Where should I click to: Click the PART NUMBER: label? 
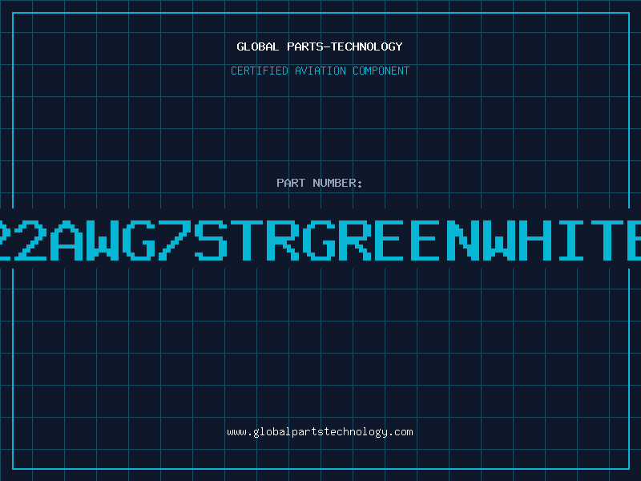click(320, 183)
